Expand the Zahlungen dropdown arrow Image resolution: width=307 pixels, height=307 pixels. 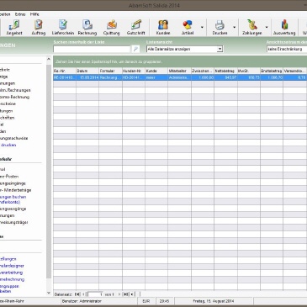point(267,28)
